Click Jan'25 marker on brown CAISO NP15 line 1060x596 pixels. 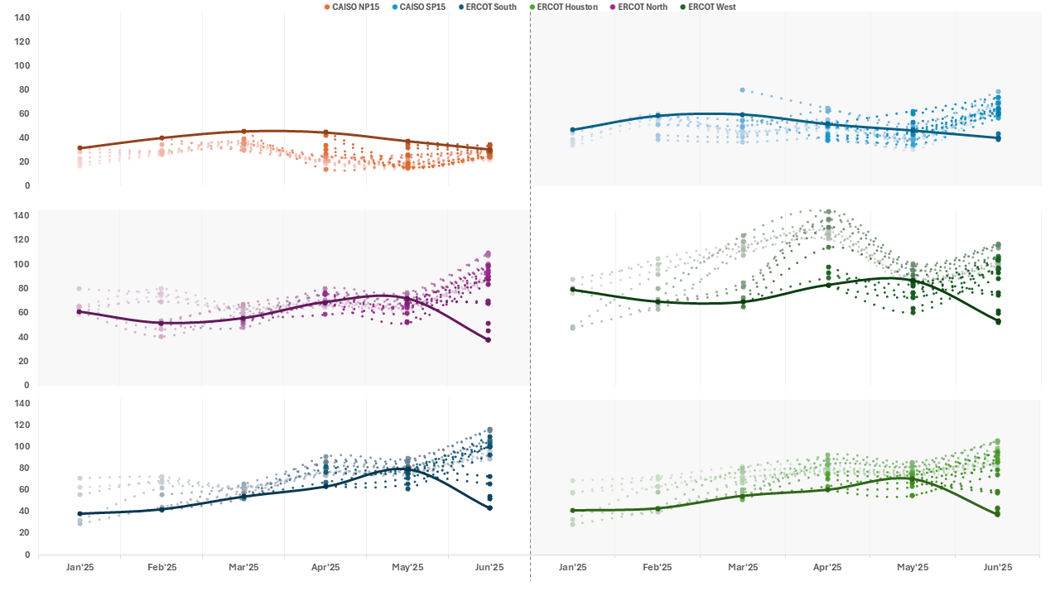pyautogui.click(x=80, y=148)
